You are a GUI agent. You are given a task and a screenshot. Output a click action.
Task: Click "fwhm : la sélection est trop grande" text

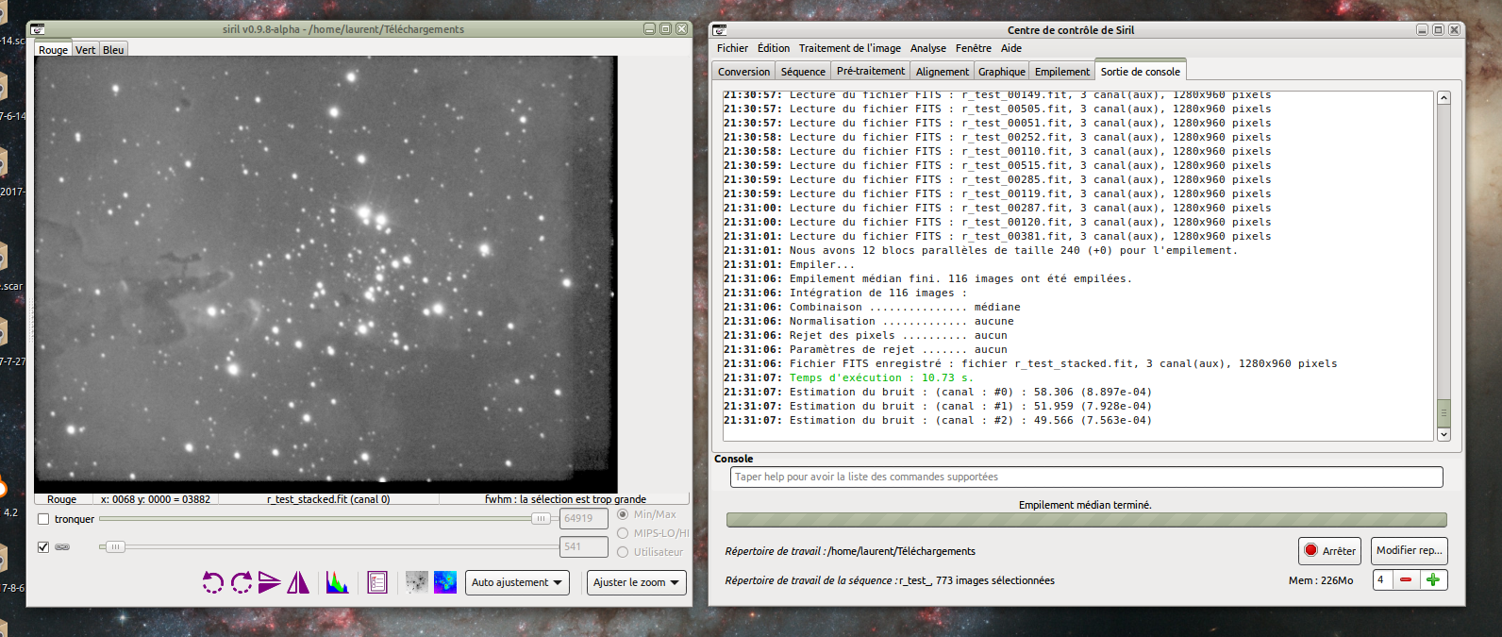click(x=565, y=499)
